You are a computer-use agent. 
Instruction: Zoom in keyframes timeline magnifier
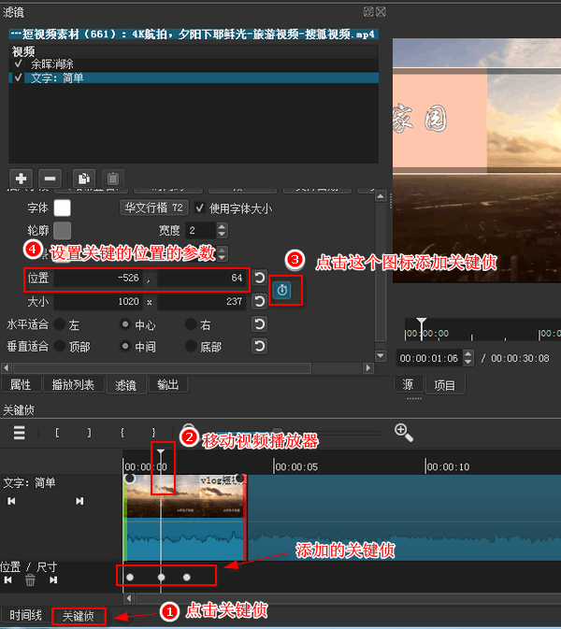[404, 433]
